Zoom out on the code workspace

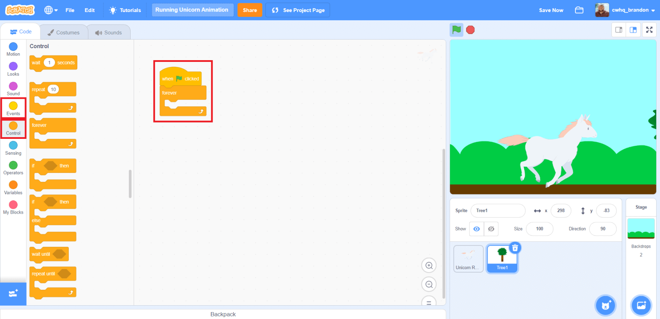pos(428,284)
